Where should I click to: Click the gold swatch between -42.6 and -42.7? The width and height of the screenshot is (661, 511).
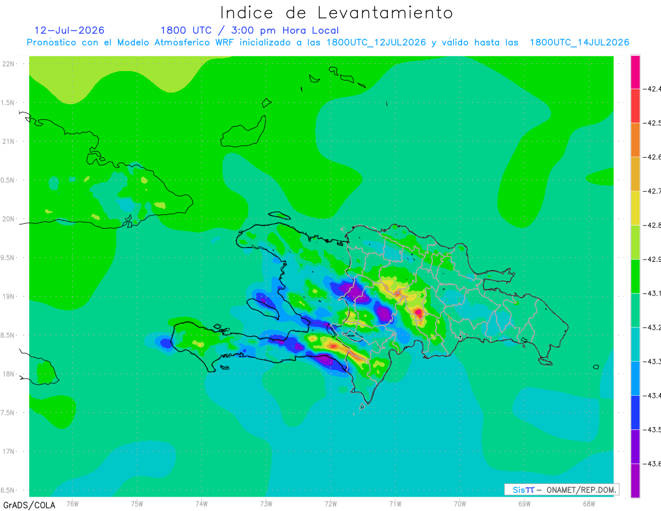635,174
